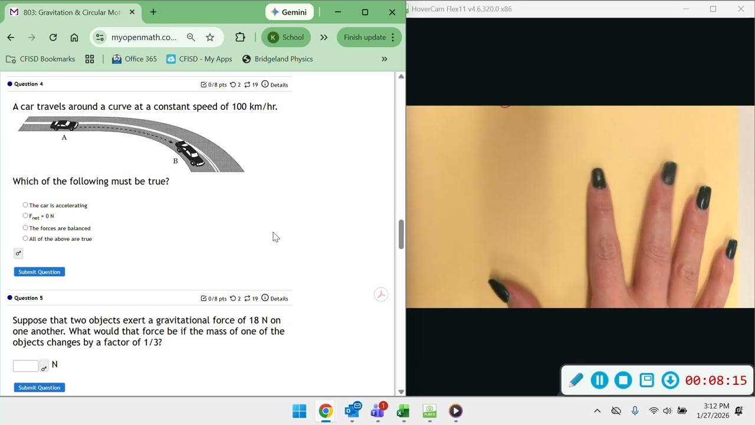Expand hidden bookmarks overflow chevron

coord(385,59)
